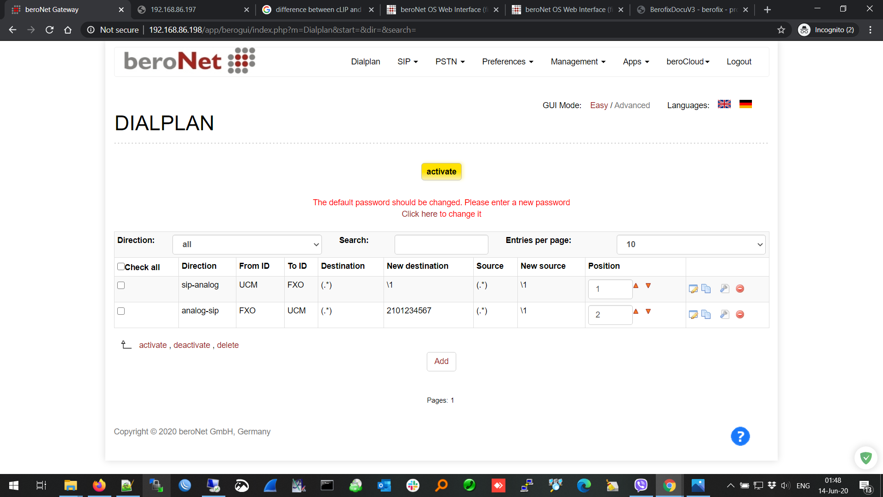Switch language to German flag
This screenshot has height=497, width=883.
click(x=745, y=104)
